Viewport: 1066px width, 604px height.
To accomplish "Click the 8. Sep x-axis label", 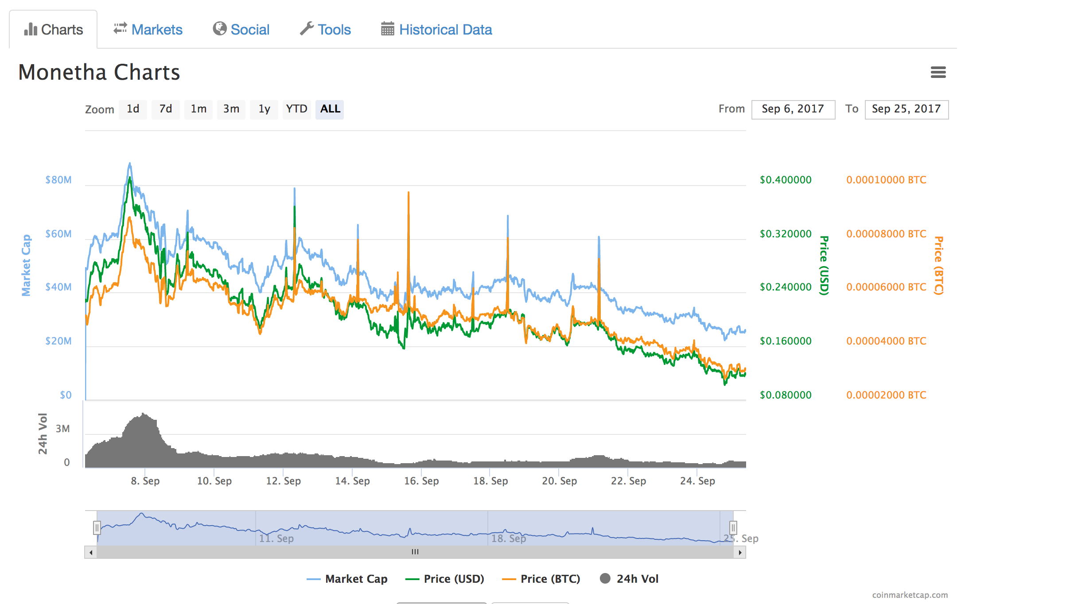I will 145,481.
